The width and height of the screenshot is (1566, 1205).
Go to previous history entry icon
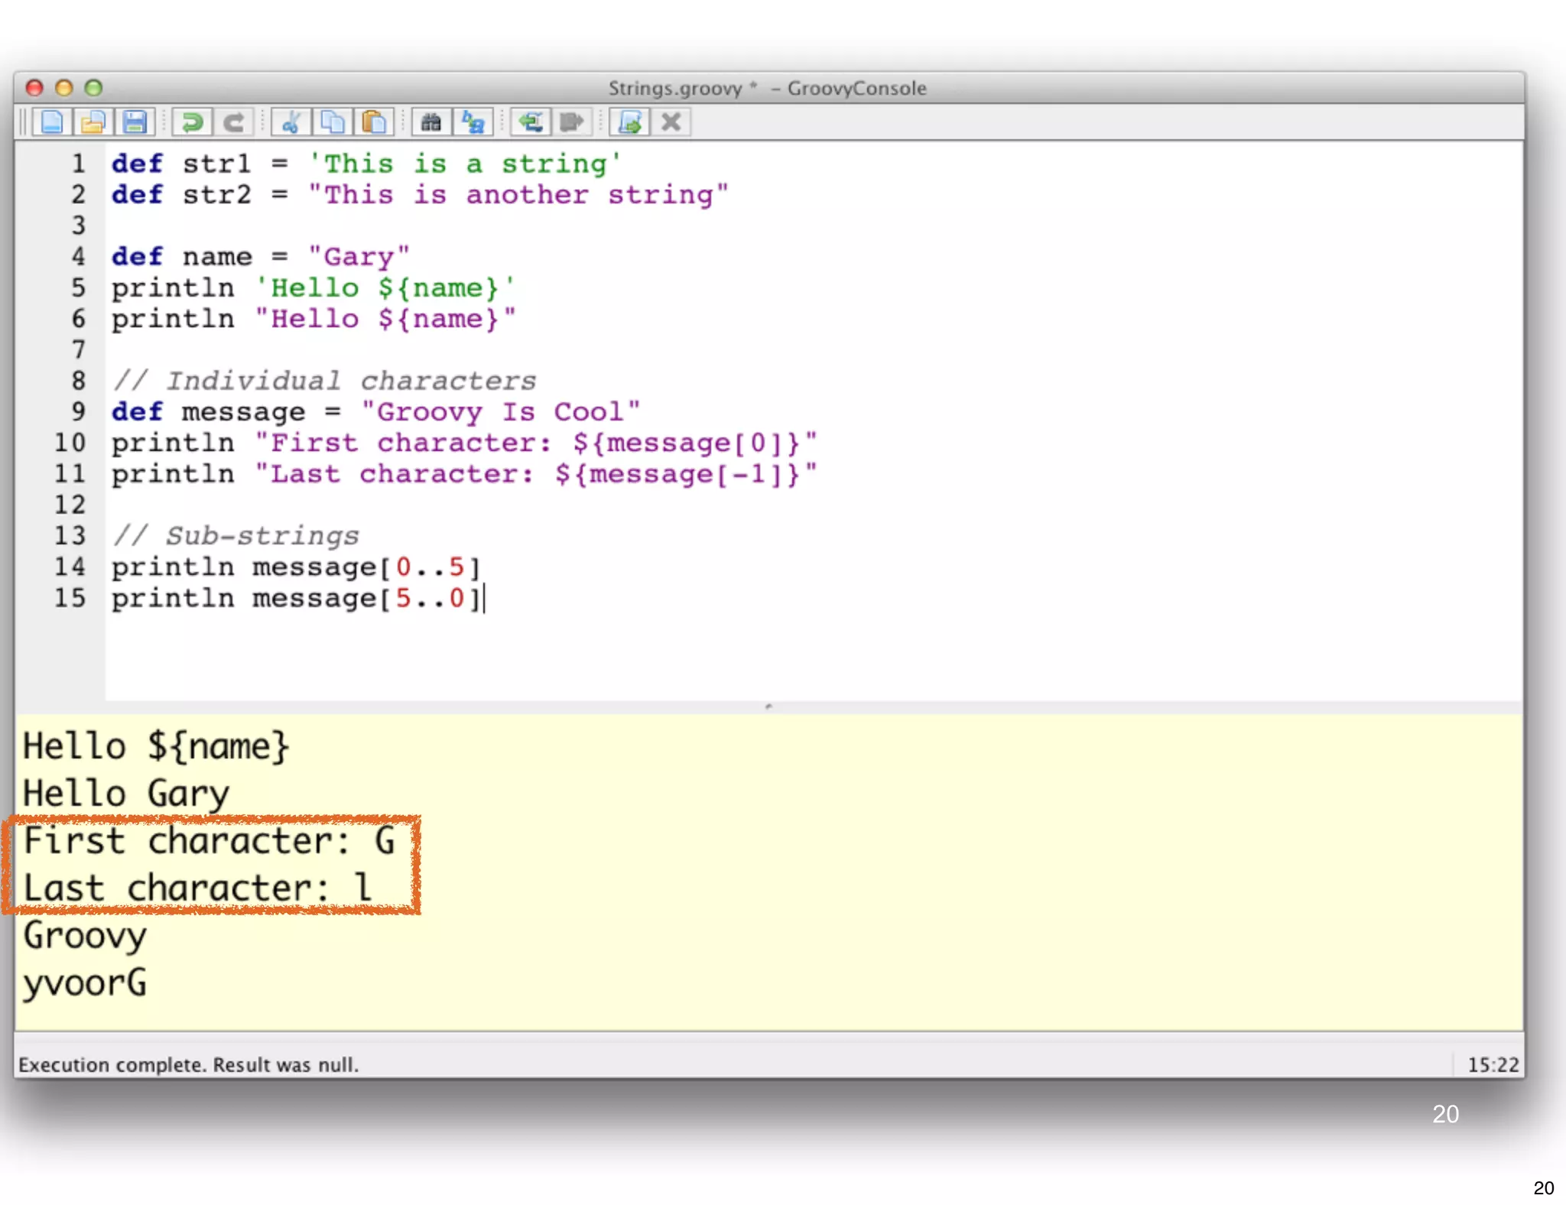[x=530, y=122]
